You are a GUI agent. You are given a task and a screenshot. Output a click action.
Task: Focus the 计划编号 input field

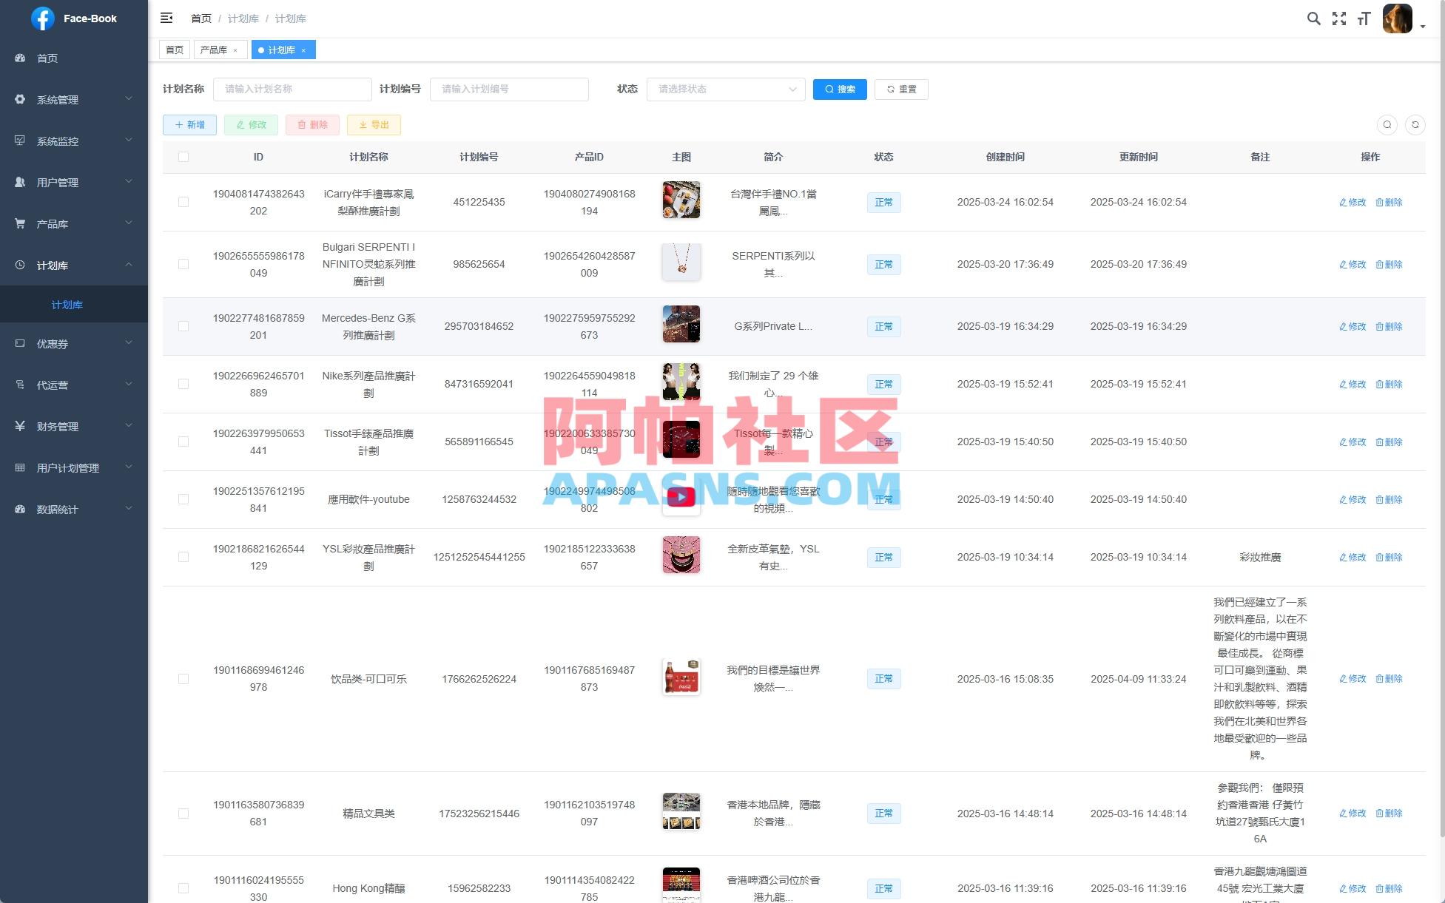(x=509, y=89)
